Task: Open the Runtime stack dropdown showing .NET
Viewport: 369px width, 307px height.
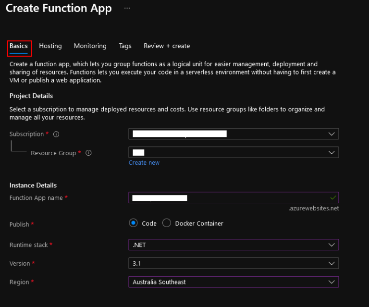Action: [x=234, y=245]
